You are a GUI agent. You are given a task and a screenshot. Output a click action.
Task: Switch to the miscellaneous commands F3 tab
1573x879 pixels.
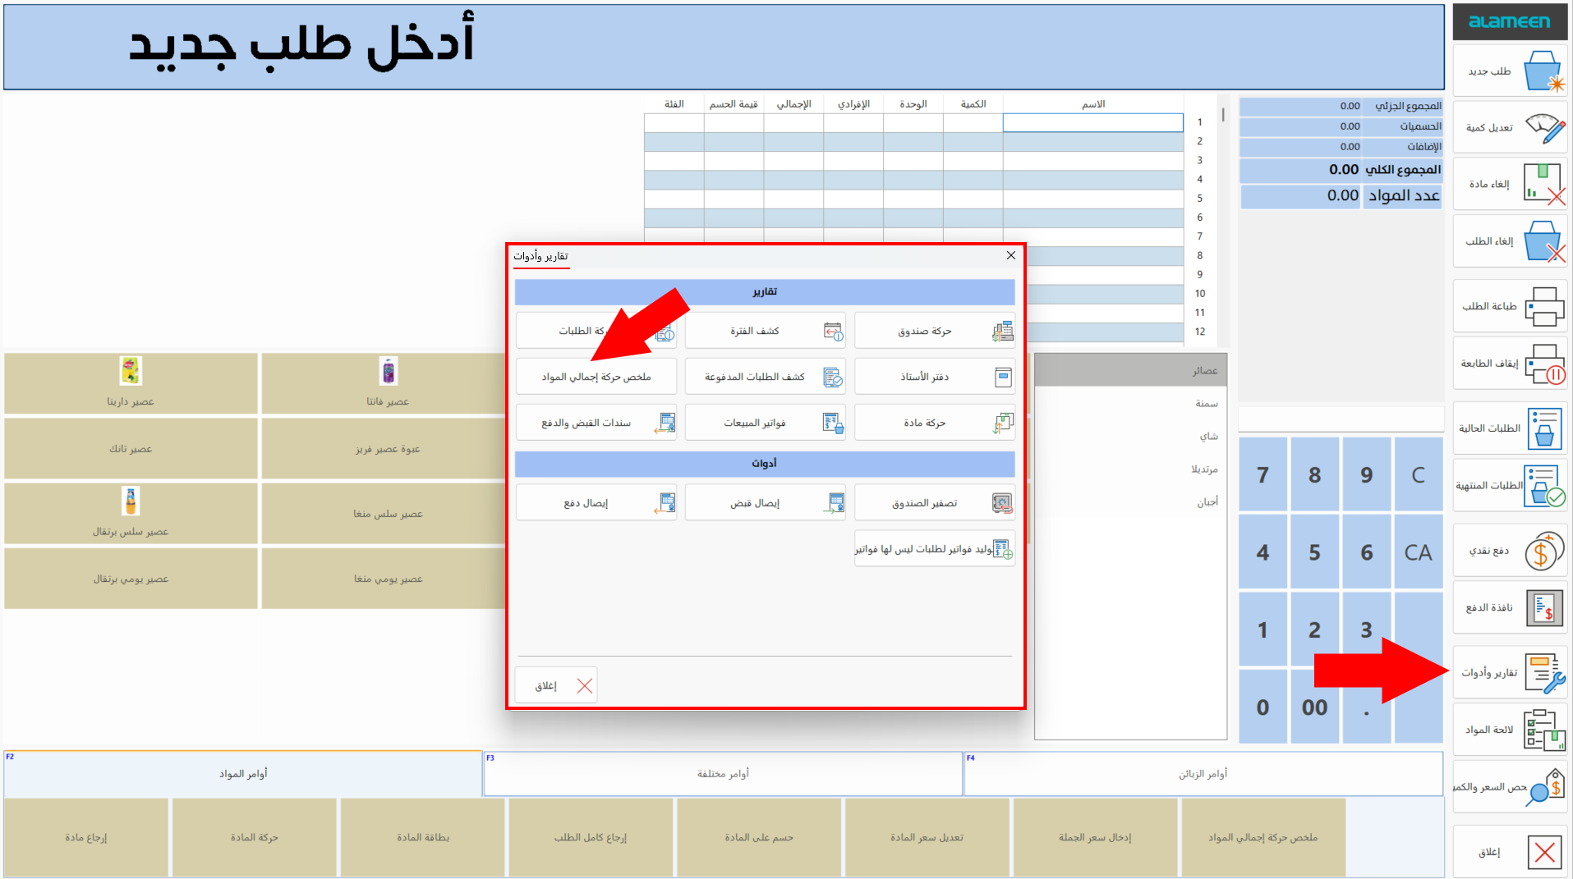(723, 773)
